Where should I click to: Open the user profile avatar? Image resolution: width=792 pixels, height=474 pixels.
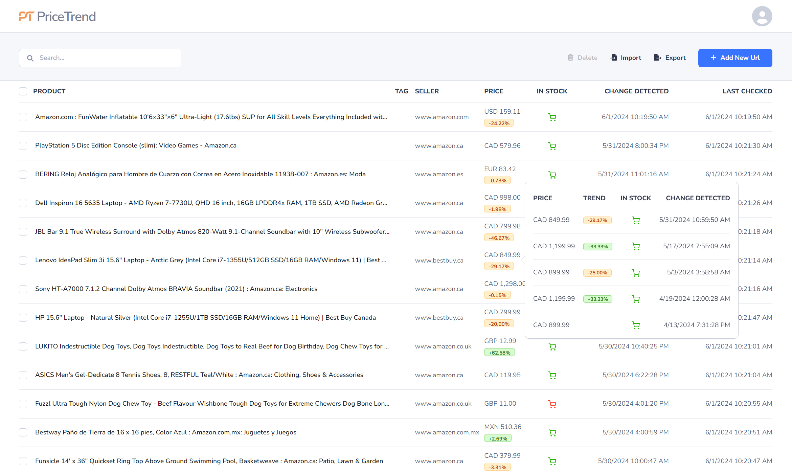point(762,16)
